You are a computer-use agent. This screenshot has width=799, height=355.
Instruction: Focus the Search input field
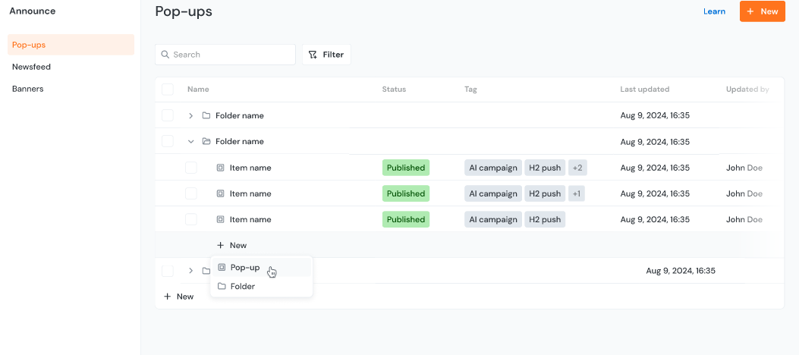pyautogui.click(x=231, y=55)
